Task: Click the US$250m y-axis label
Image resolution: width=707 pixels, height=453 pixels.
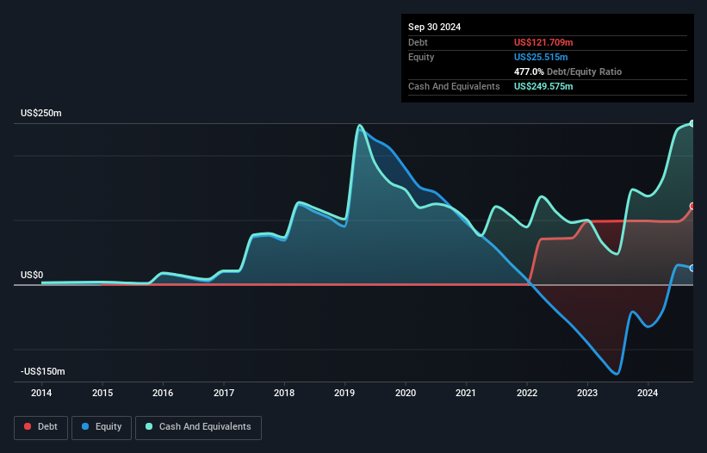Action: coord(43,114)
